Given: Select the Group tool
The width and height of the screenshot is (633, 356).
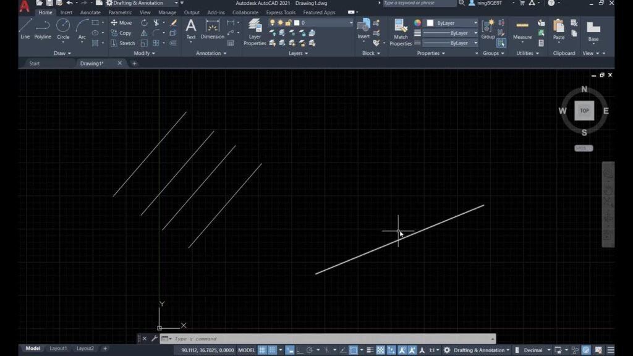Looking at the screenshot, I should [488, 29].
